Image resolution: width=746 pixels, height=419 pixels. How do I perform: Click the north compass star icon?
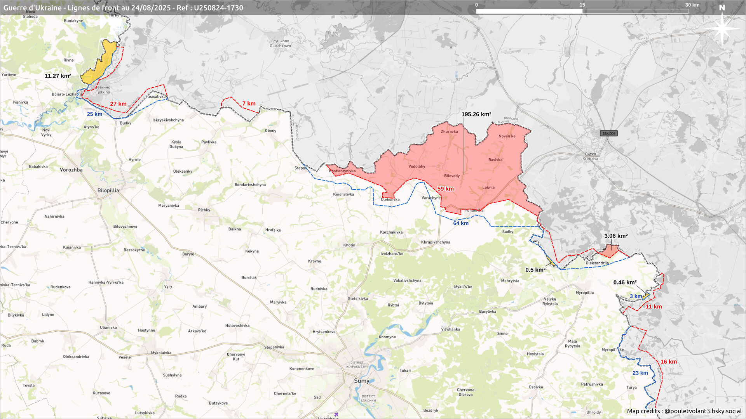(x=722, y=28)
